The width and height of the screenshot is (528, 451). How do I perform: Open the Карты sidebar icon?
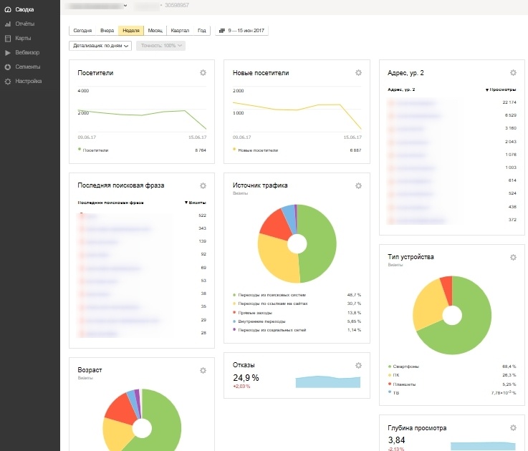click(x=8, y=39)
